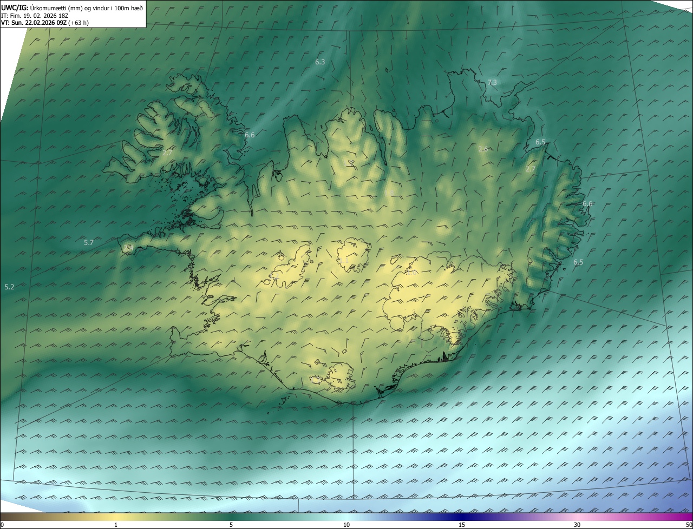Click the yellow color band above the 1 tick
Image resolution: width=693 pixels, height=529 pixels.
(x=116, y=517)
